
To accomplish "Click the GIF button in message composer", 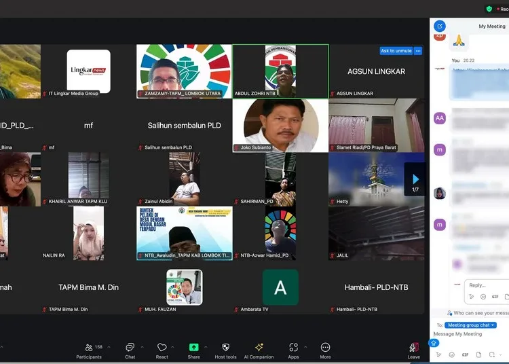I will pyautogui.click(x=465, y=354).
